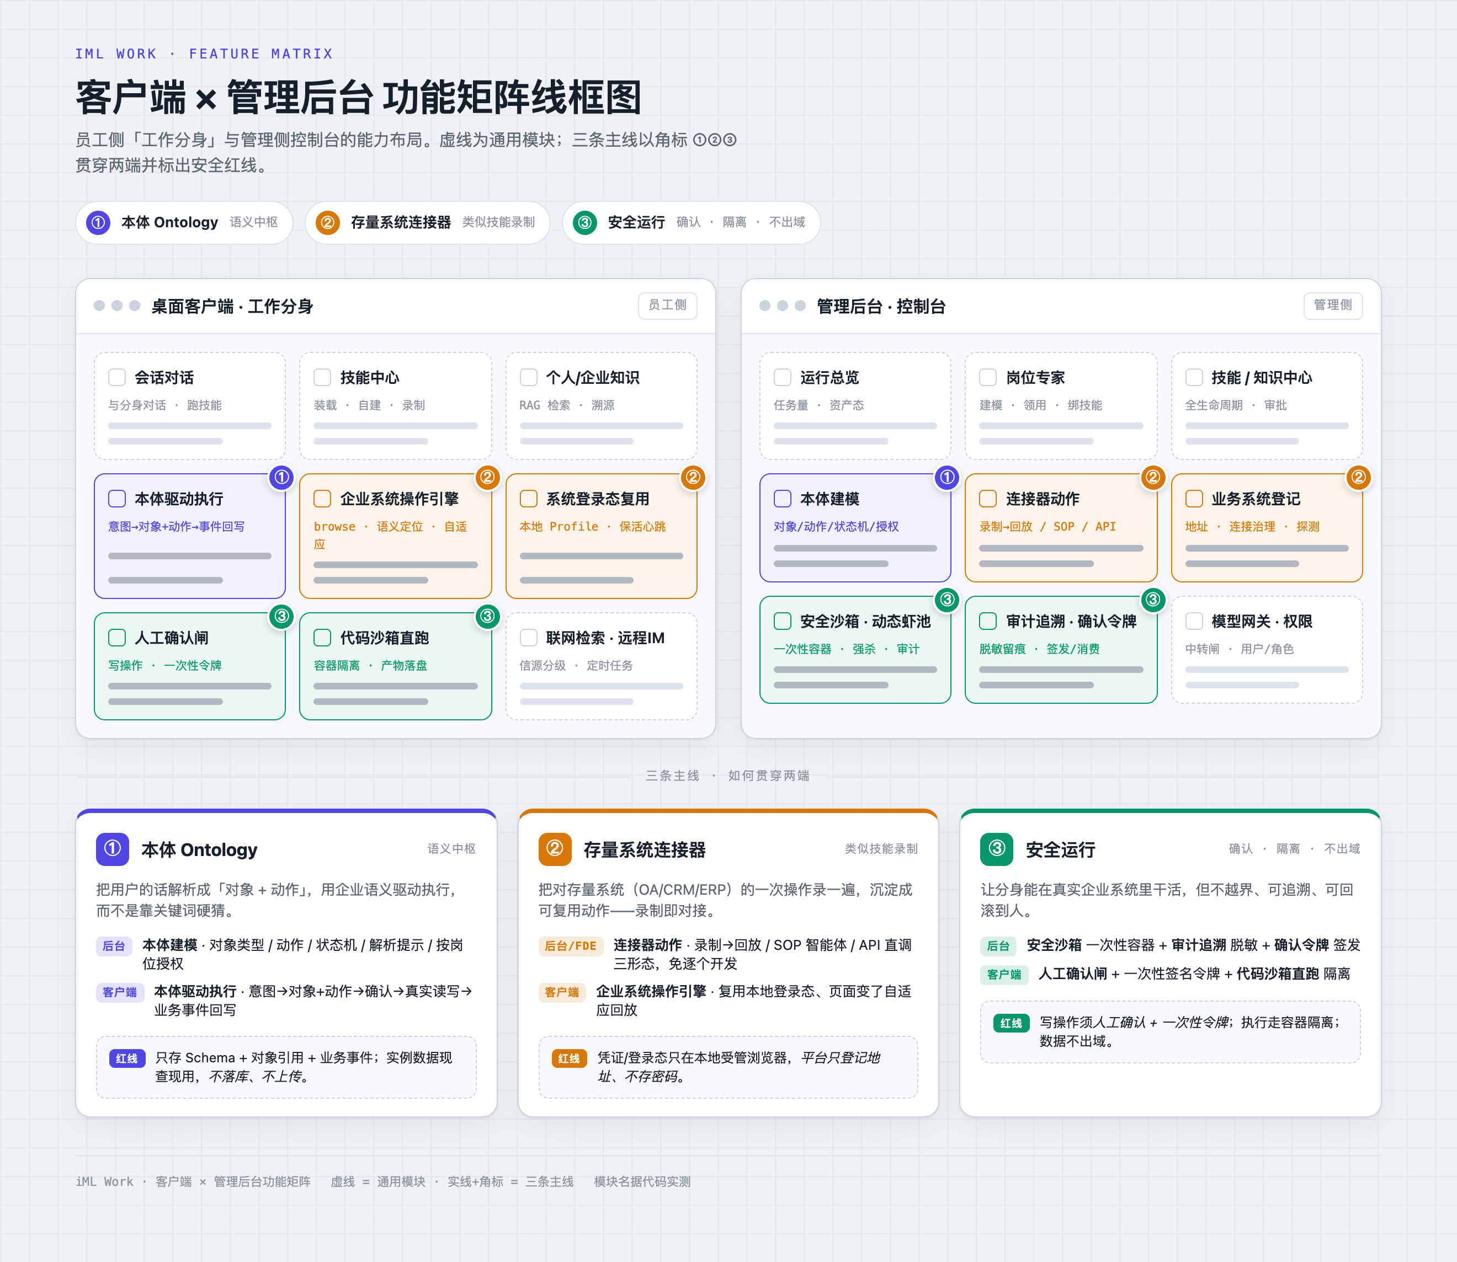Click the ① corner badge on 本体建模 card
1457x1262 pixels.
coord(948,478)
